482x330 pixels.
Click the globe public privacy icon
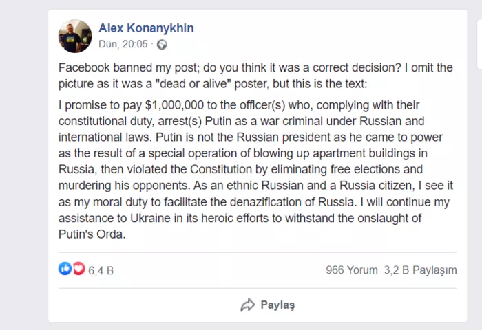(162, 45)
